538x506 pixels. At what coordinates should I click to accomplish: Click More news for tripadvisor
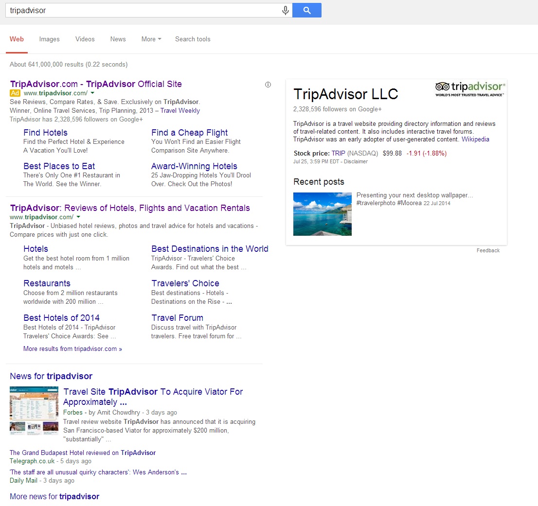click(54, 497)
